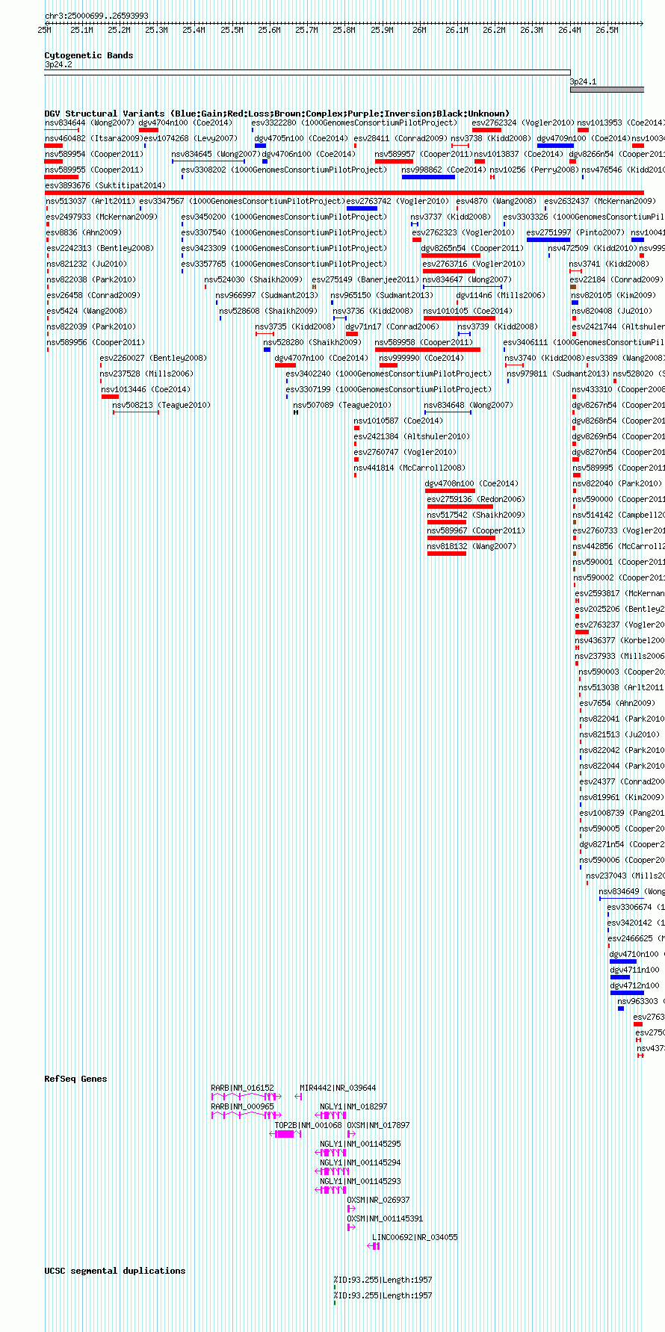
Task: Click gene RARB|NM_016152 transcript
Action: click(x=246, y=1096)
